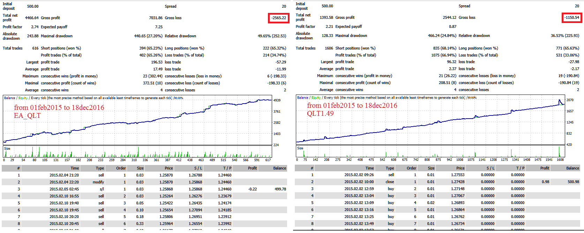Select profit trades value 402 (65.26%)
Screen dimensions: 584x233
[151, 55]
